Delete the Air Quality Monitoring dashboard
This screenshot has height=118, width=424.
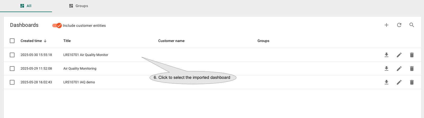[412, 69]
